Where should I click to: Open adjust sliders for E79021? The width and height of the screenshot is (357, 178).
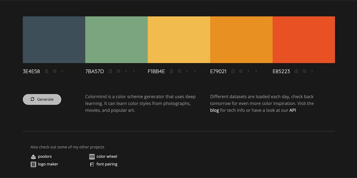[x=241, y=71]
